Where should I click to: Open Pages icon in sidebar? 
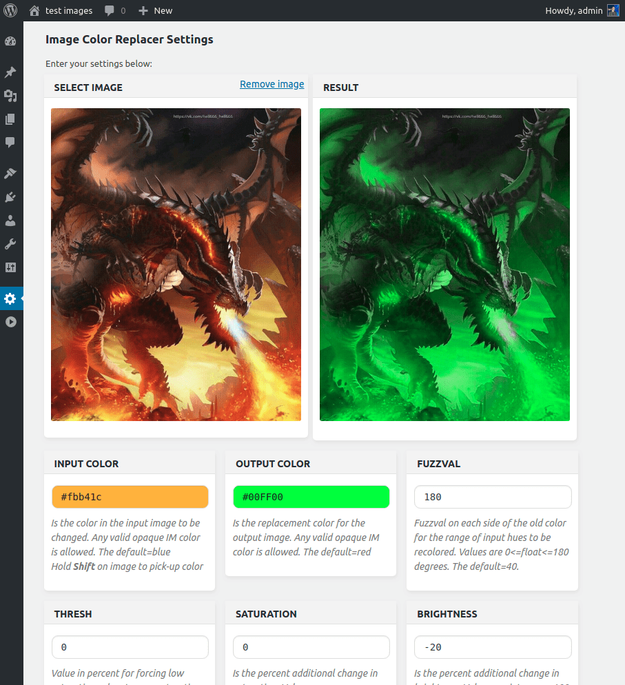coord(10,119)
